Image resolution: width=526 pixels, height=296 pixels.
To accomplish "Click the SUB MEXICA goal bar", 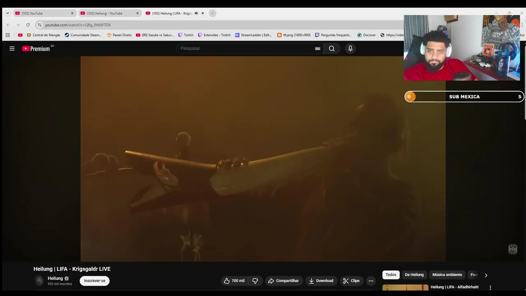I will (464, 97).
